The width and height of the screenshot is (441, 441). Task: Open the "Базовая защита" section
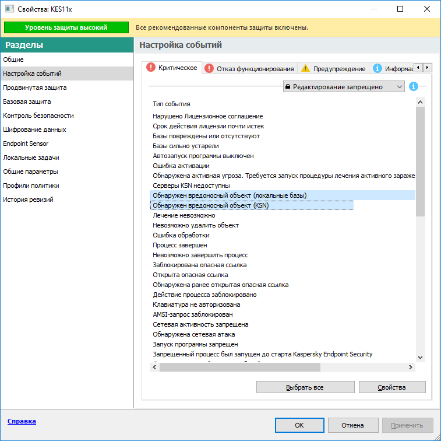pyautogui.click(x=67, y=101)
